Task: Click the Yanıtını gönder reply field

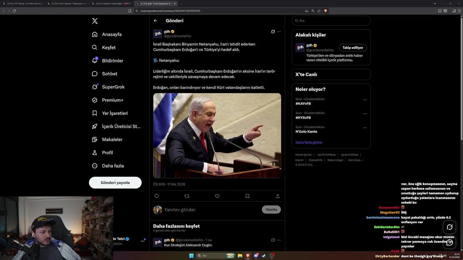Action: [212, 210]
